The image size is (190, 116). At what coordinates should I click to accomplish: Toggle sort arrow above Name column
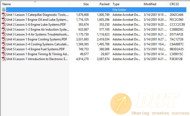[x=35, y=2]
